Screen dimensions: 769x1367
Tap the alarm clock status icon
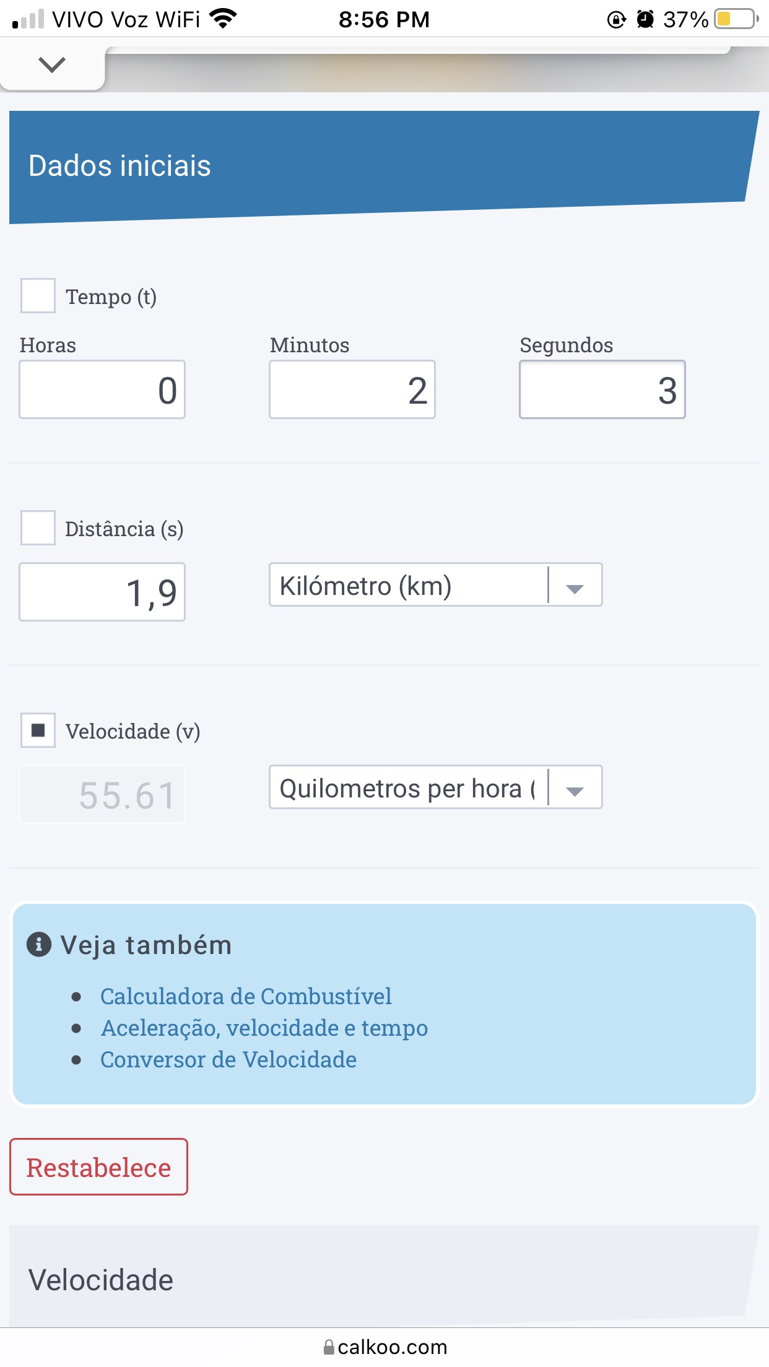pyautogui.click(x=645, y=19)
